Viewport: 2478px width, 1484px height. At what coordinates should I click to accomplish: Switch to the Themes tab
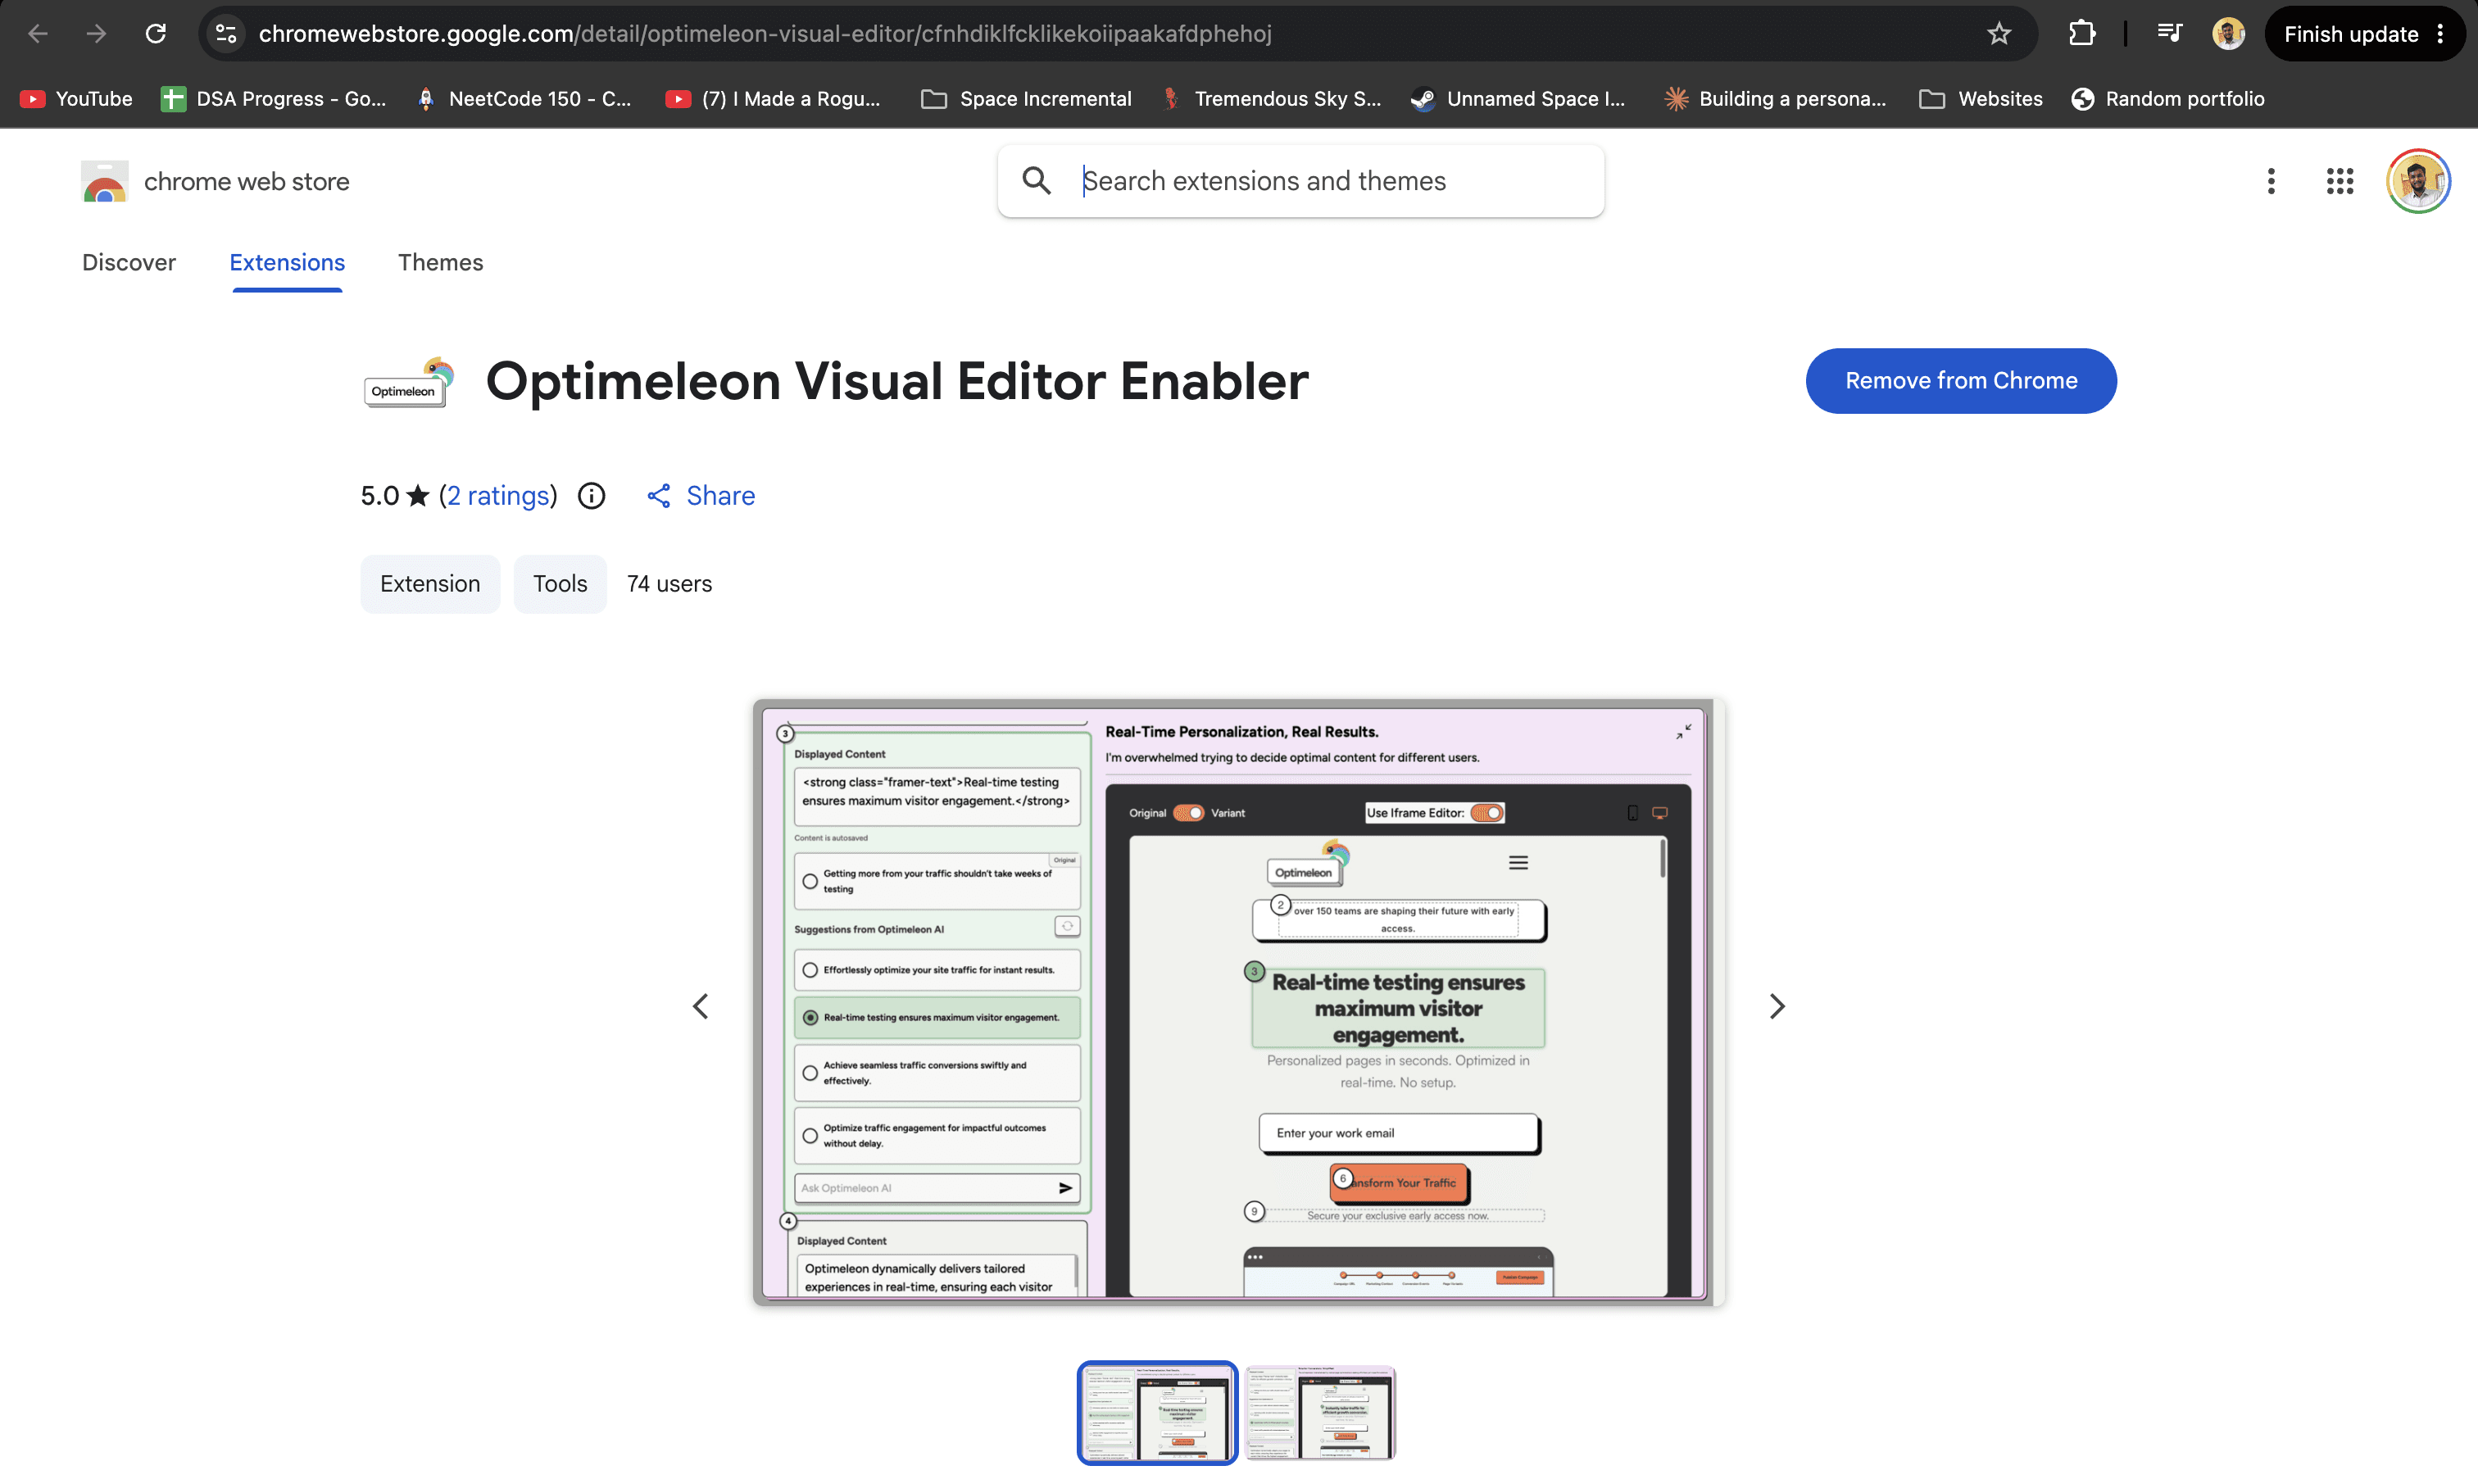(440, 262)
